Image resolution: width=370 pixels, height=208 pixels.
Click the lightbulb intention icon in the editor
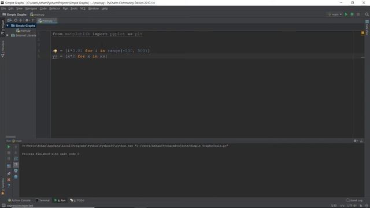tap(55, 51)
